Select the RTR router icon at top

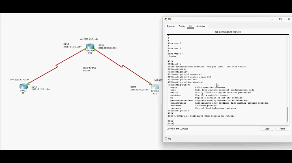tap(90, 46)
